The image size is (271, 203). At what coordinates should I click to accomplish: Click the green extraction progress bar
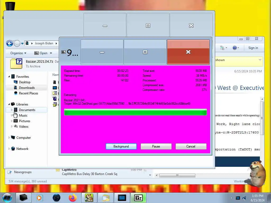point(135,112)
